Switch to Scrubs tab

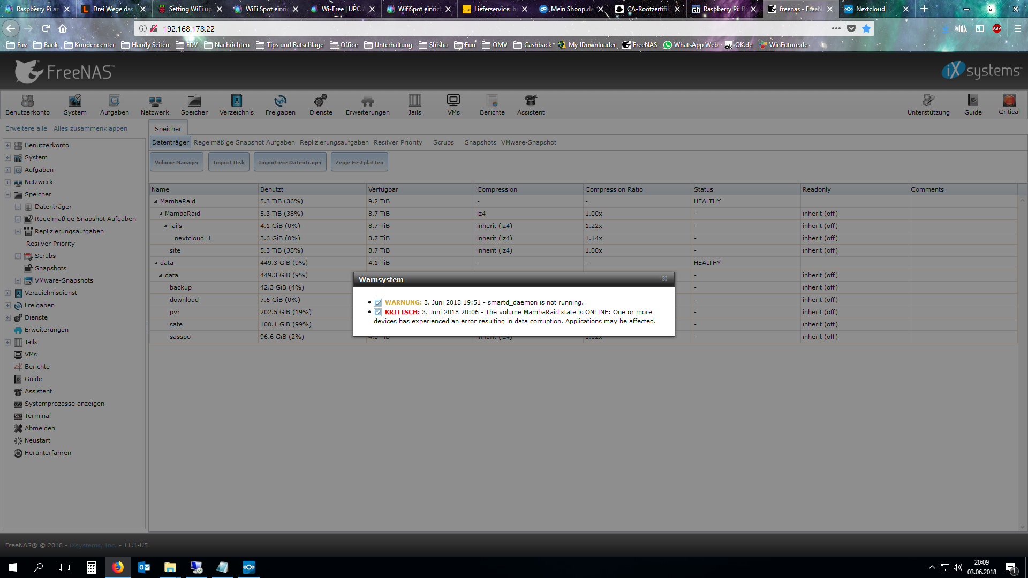point(443,142)
